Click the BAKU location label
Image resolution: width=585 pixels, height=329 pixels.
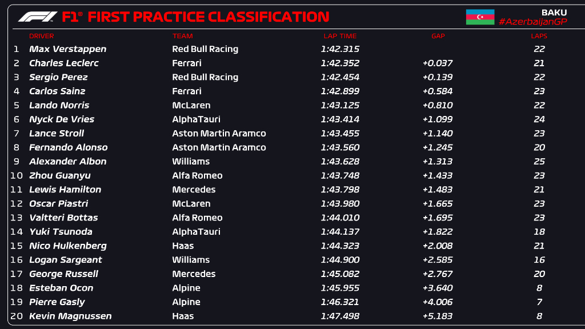coord(555,12)
